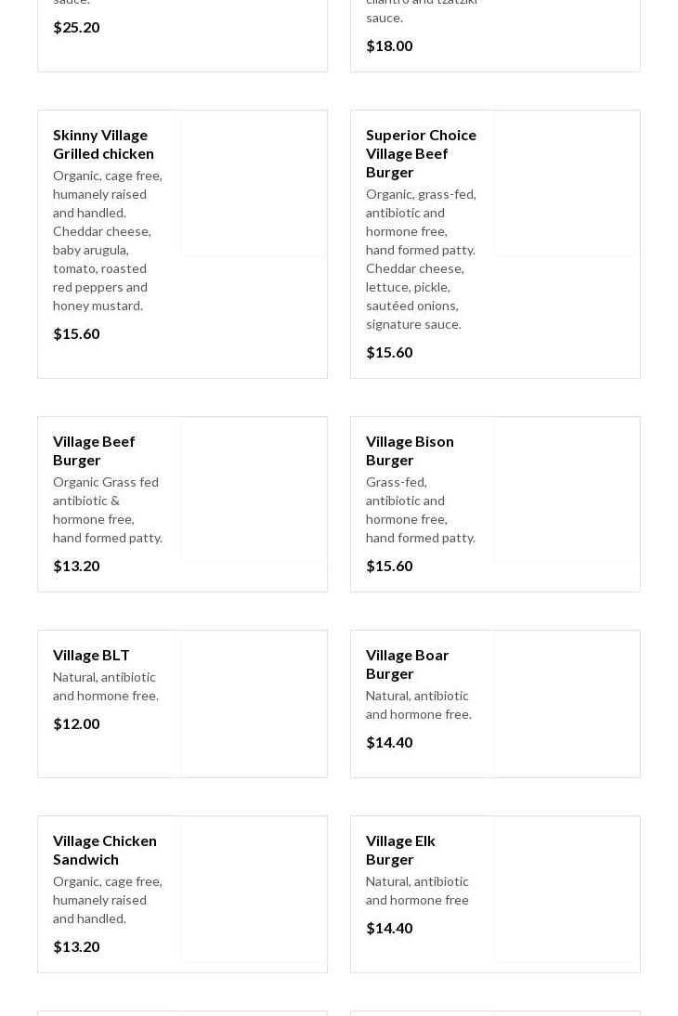Click the $12.00 price on Village BLT
Image resolution: width=678 pixels, height=1016 pixels.
pos(76,723)
